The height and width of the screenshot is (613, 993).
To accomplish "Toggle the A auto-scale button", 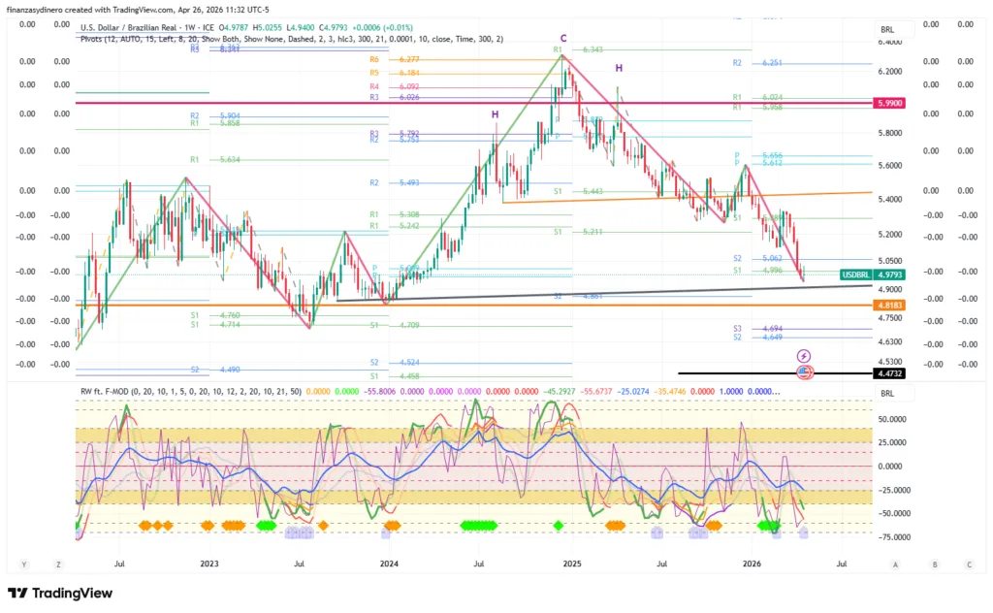I will 895,564.
